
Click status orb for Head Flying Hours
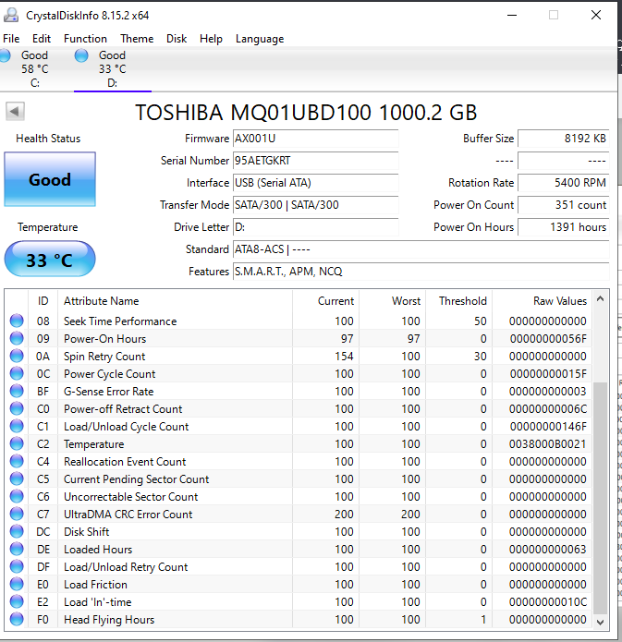pyautogui.click(x=17, y=620)
